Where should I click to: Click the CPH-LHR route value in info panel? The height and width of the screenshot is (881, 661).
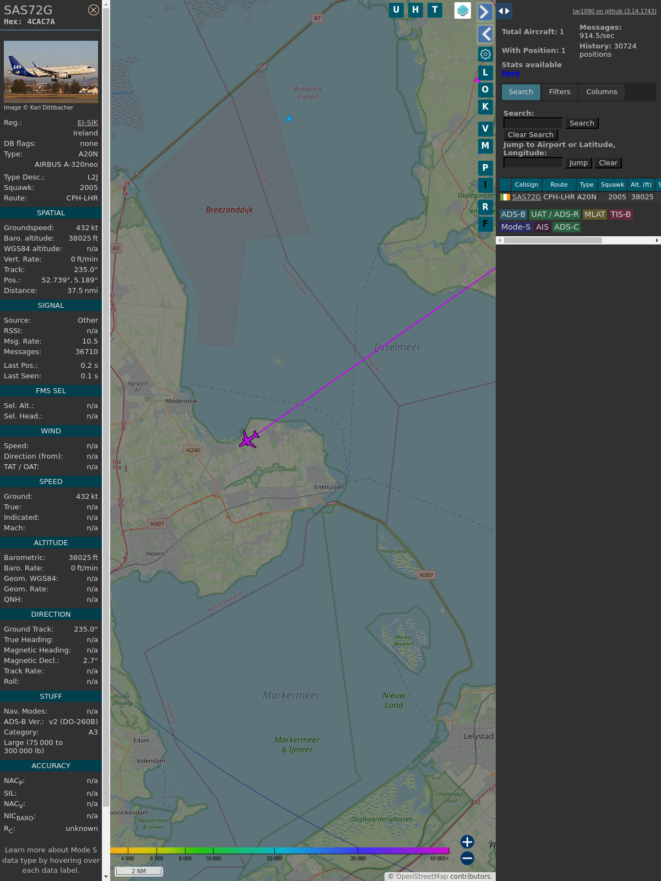click(x=82, y=198)
